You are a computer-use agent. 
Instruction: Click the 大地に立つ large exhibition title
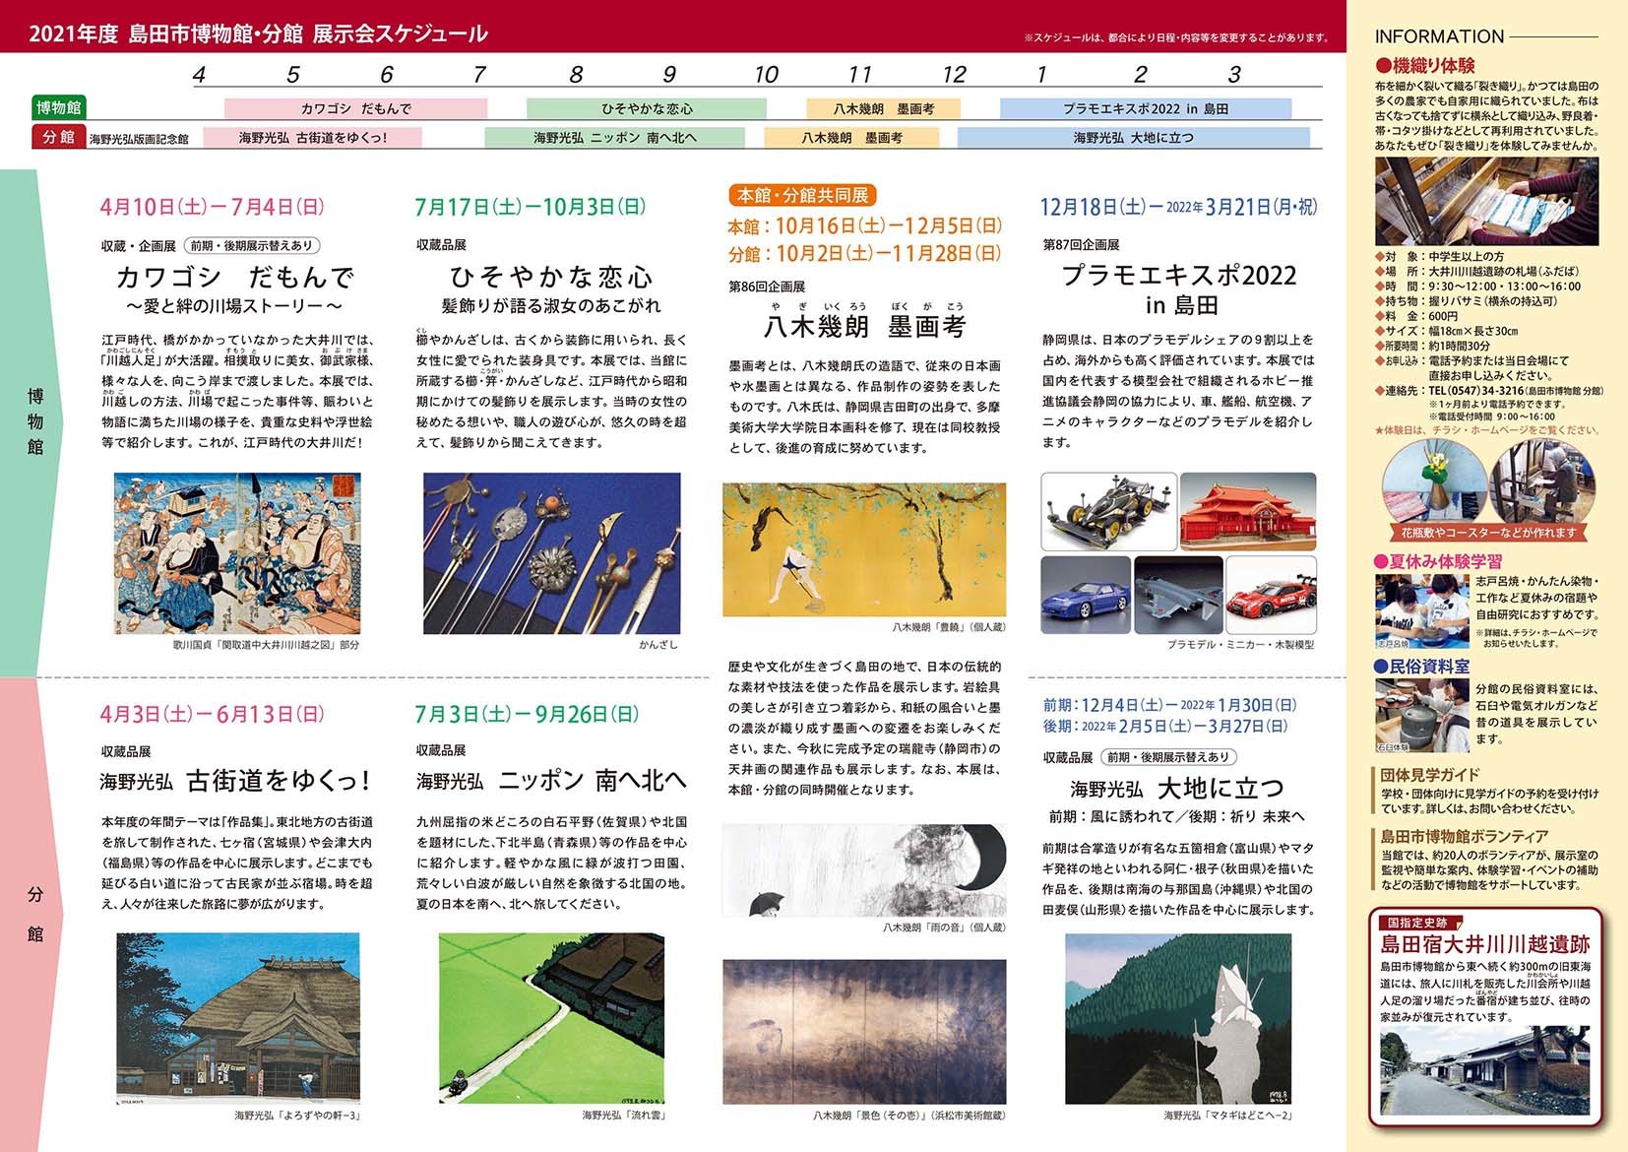tap(1221, 788)
